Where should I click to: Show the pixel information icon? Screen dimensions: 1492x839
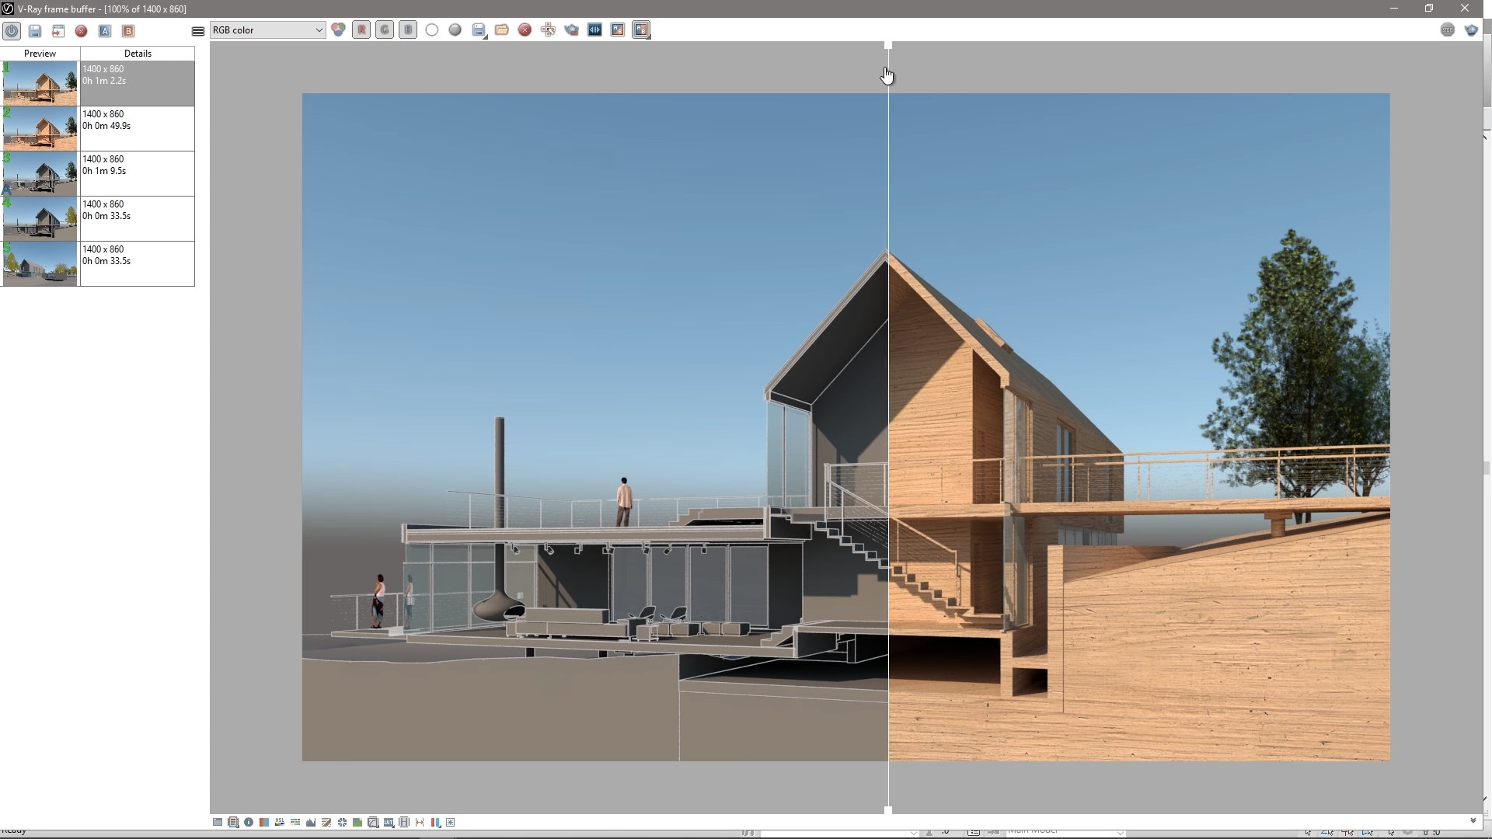(249, 822)
